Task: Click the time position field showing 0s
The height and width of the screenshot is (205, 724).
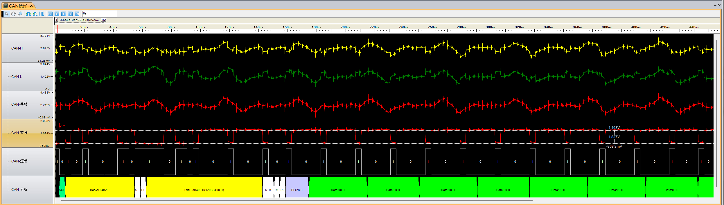Action: click(x=100, y=14)
